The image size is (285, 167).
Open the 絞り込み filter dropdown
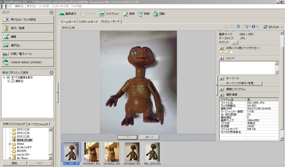pos(273,27)
